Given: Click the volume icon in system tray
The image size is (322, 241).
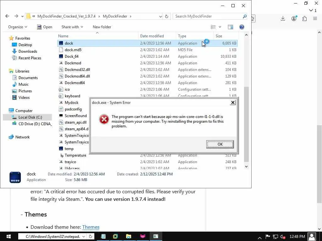Looking at the screenshot, I should [x=283, y=237].
